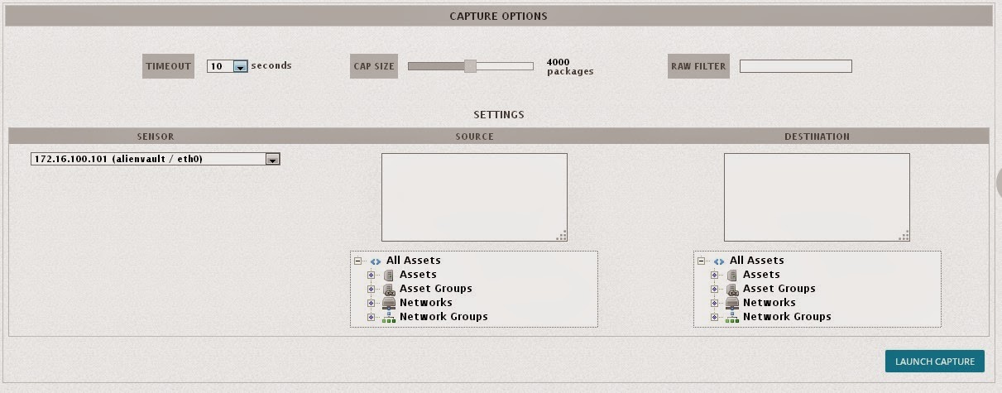Open the Timeout seconds dropdown
Image resolution: width=1002 pixels, height=393 pixels.
[x=240, y=66]
